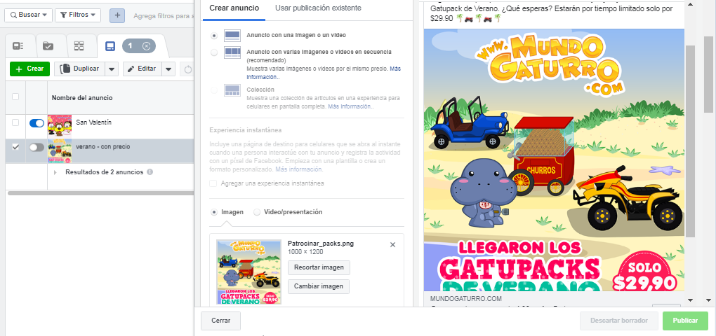Image resolution: width=716 pixels, height=336 pixels.
Task: Open the Duplicar dropdown arrow
Action: point(112,69)
